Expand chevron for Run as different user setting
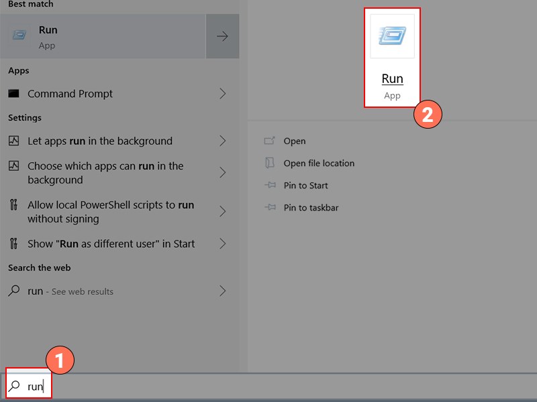Viewport: 537px width, 402px height. (223, 244)
